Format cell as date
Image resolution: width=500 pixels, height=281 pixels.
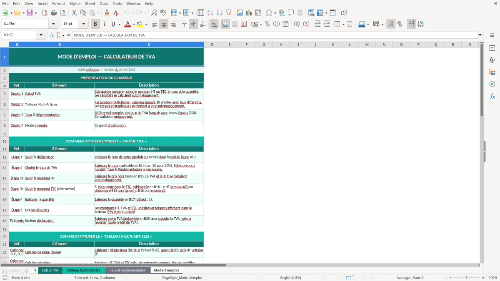[x=285, y=24]
